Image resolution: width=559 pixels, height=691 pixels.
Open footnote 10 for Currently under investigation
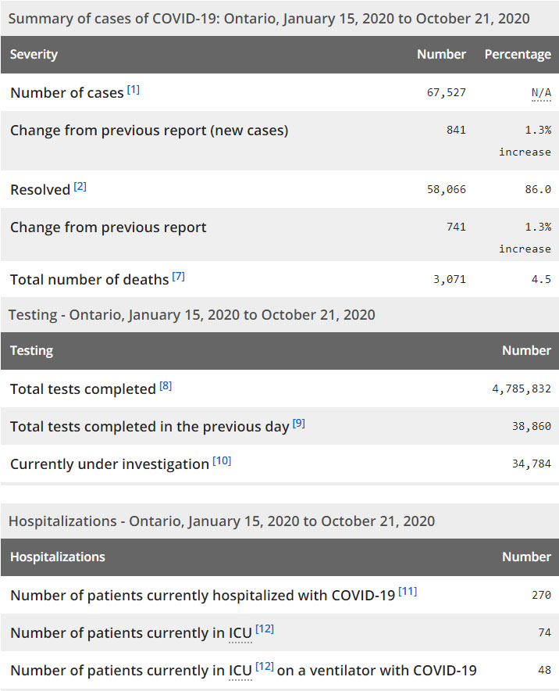coord(222,461)
